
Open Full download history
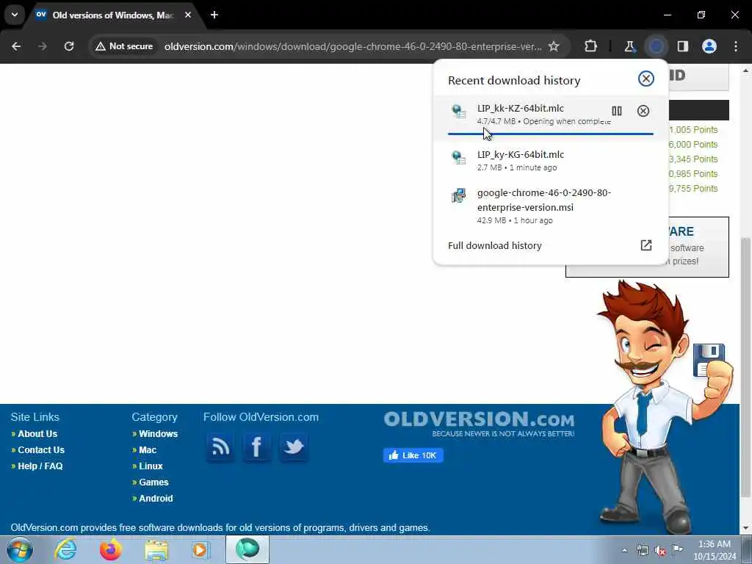point(551,245)
